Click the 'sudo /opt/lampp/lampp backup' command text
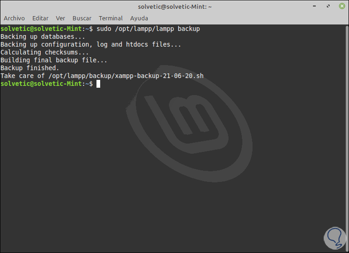The height and width of the screenshot is (253, 349). [148, 29]
